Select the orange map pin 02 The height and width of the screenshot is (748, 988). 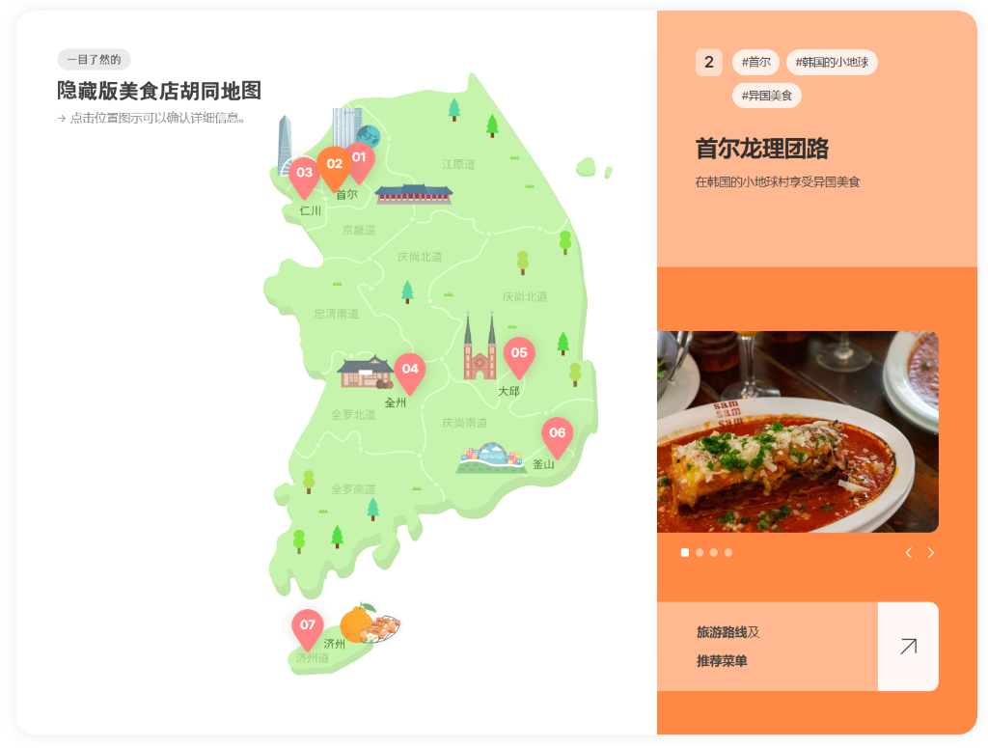334,166
